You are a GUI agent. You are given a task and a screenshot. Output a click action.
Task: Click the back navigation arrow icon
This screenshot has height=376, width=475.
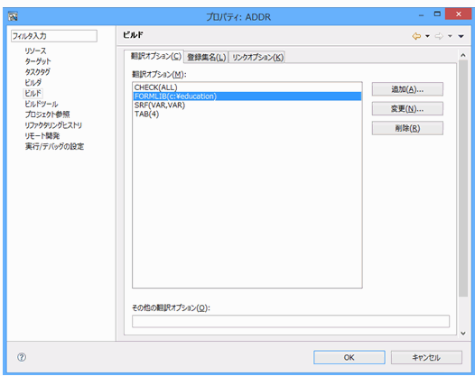click(x=416, y=36)
